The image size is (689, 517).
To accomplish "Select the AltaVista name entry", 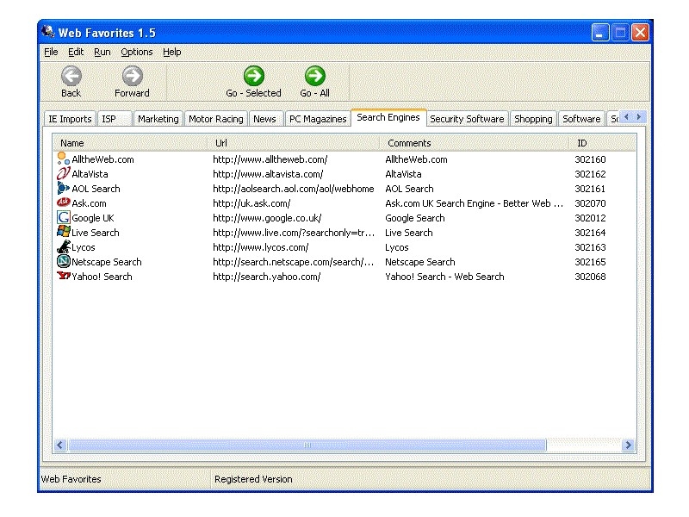I will pyautogui.click(x=90, y=174).
